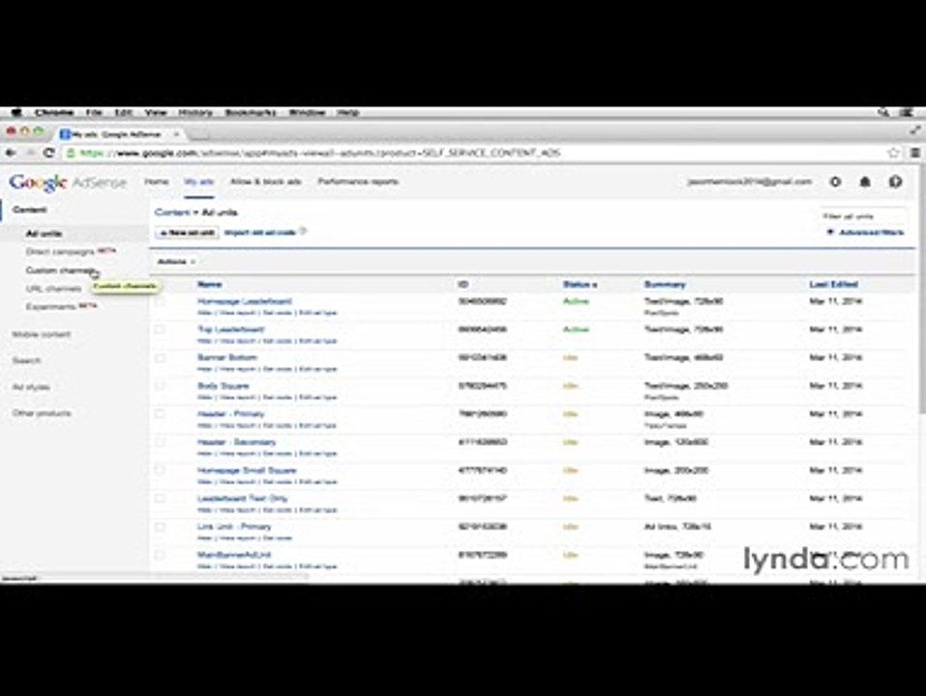Sort the table by the Last Edited column
Image resolution: width=926 pixels, height=696 pixels.
[833, 284]
